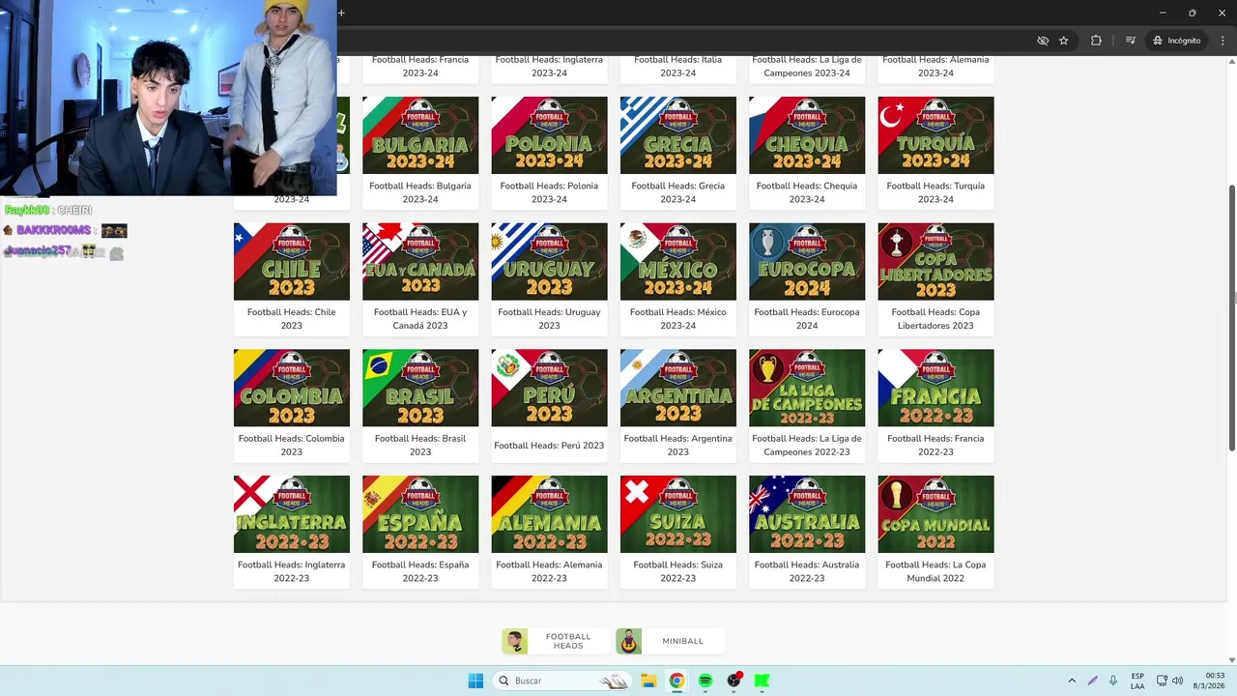This screenshot has width=1237, height=696.
Task: Open the Chile 2023 game thumbnail
Action: point(291,262)
